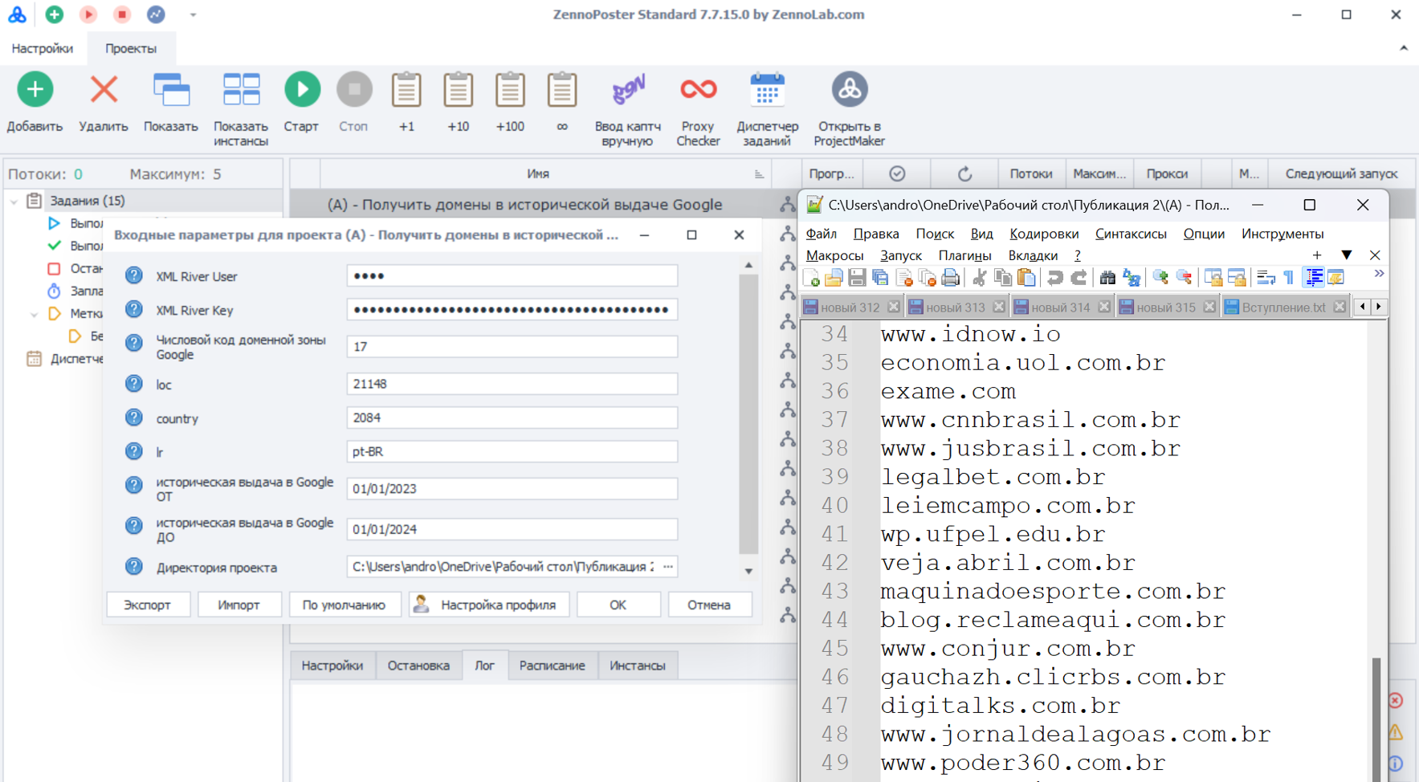Click the Print icon in Notepad++ toolbar
Screen dimensions: 1419x782
click(x=950, y=278)
